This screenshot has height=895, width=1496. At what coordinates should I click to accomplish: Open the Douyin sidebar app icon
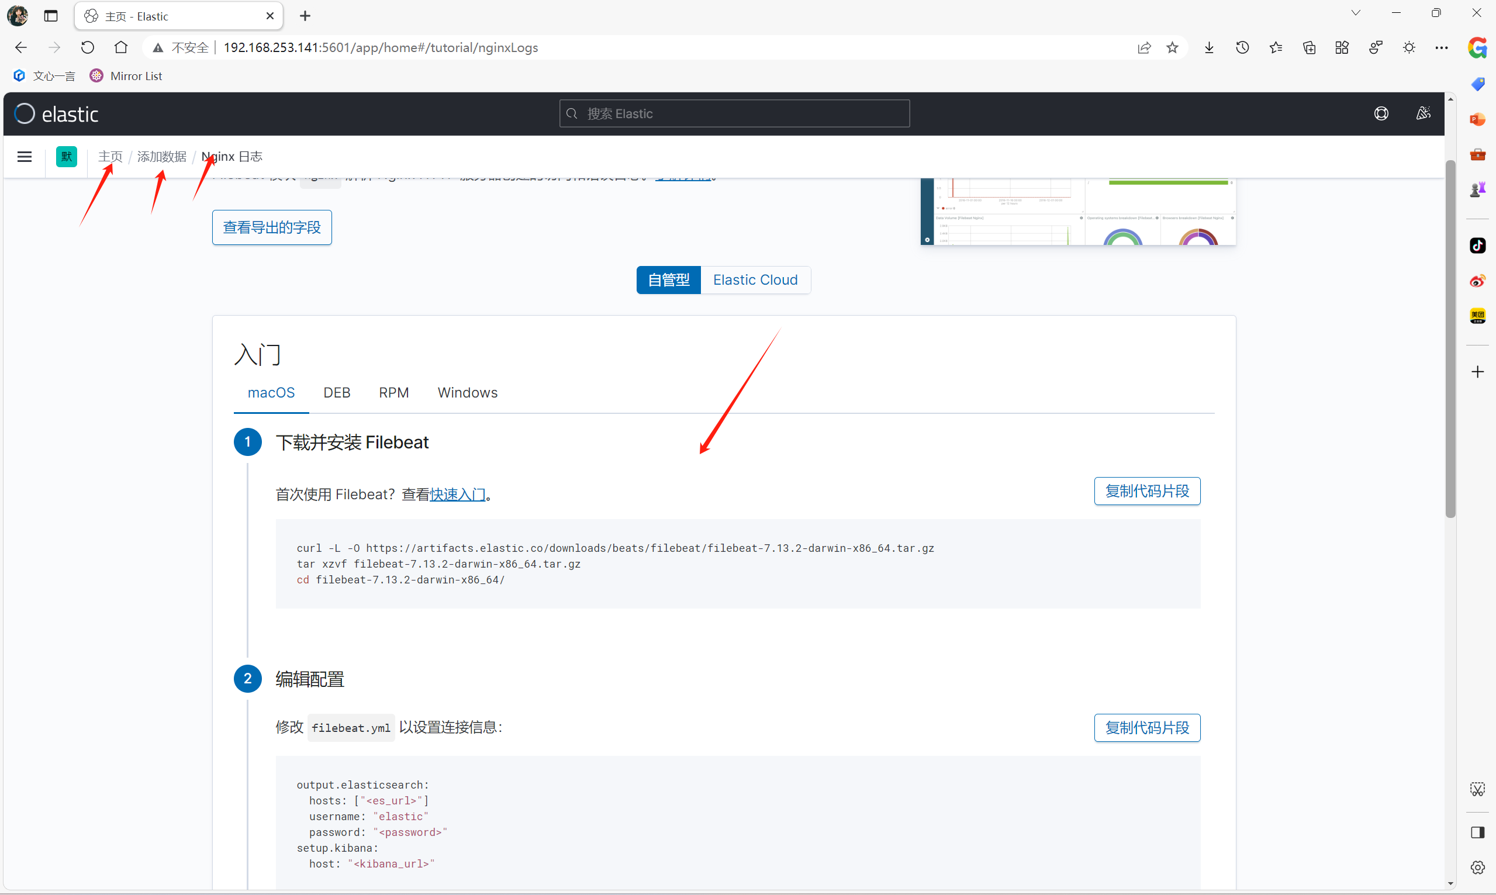coord(1477,246)
